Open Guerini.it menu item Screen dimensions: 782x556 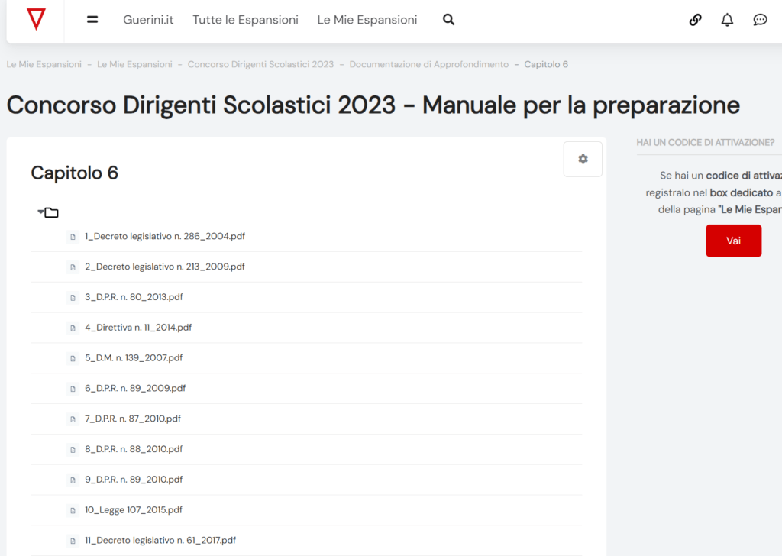[x=148, y=20]
